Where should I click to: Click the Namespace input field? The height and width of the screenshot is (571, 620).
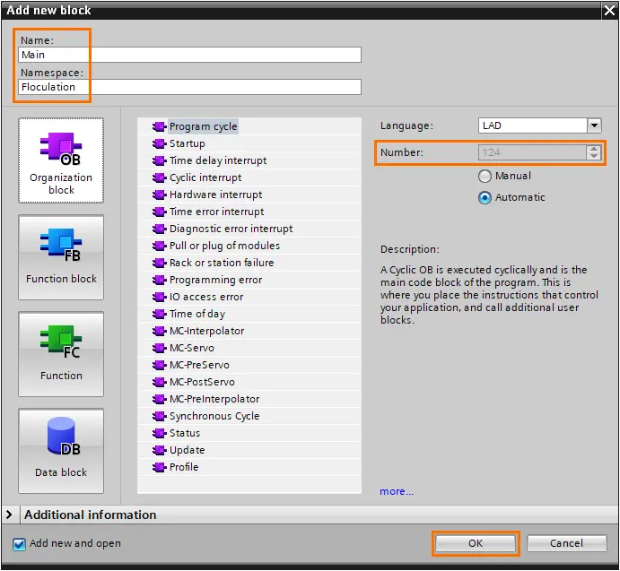189,87
